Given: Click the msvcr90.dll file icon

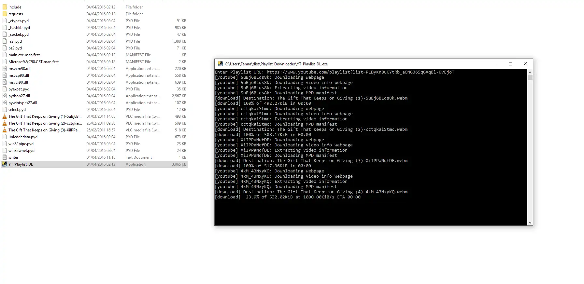Looking at the screenshot, I should [5, 82].
